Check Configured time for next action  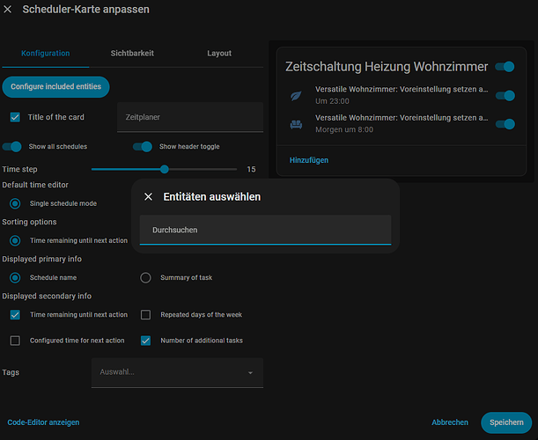coord(15,341)
